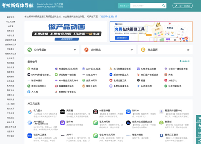Click the 腾讯交互翻译 icon
The image size is (201, 144).
pos(161,136)
